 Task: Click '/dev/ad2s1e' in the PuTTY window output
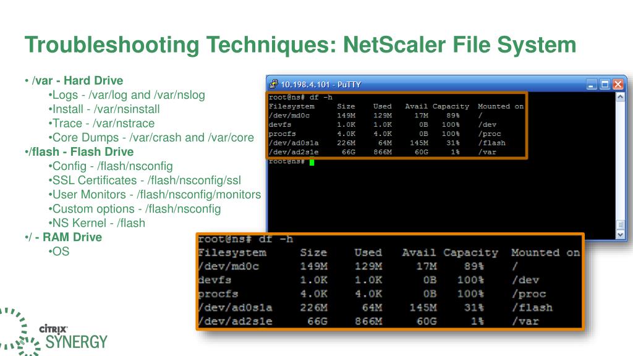[x=294, y=152]
